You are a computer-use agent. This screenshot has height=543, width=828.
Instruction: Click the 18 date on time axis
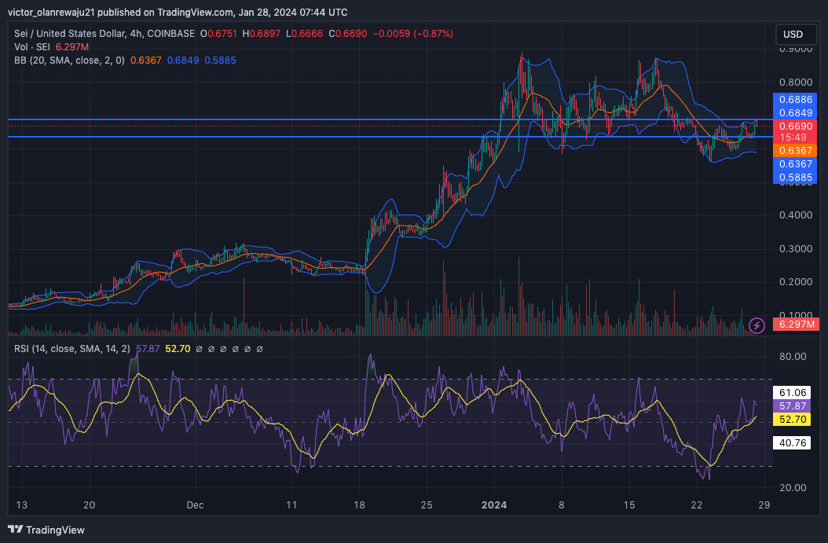coord(359,505)
